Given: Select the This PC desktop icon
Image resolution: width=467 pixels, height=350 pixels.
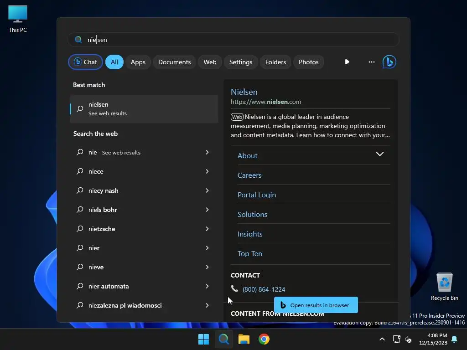Looking at the screenshot, I should click(x=18, y=19).
